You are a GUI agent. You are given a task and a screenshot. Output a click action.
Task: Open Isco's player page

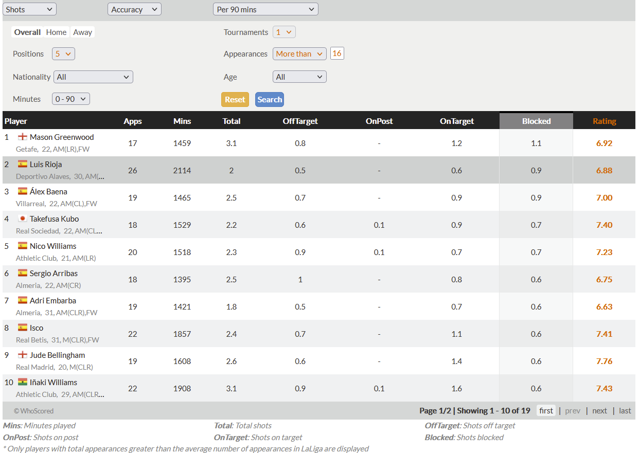click(37, 328)
